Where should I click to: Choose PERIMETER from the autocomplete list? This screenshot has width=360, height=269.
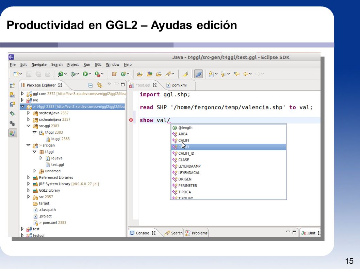pos(229,186)
